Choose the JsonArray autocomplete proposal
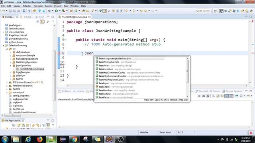The height and width of the screenshot is (143, 255). 114,66
